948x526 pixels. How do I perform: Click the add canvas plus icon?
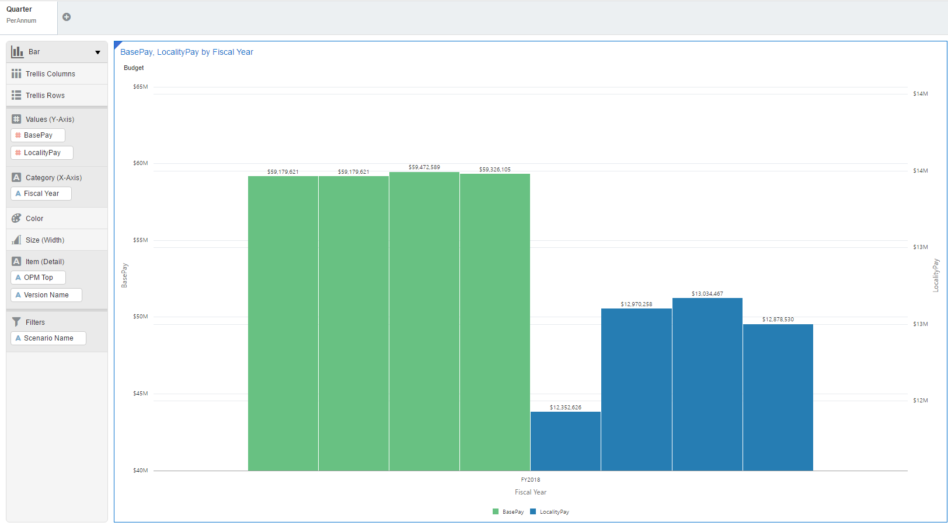point(67,17)
